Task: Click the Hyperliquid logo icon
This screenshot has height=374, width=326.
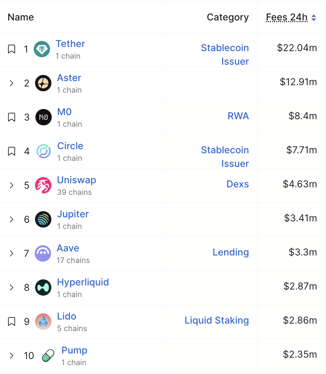Action: point(43,287)
